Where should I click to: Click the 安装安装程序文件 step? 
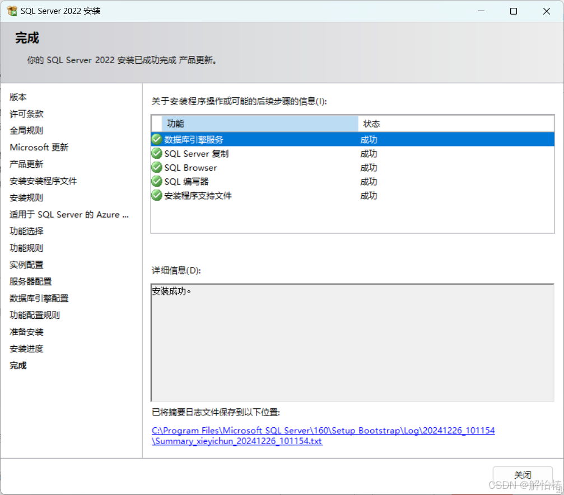(43, 181)
